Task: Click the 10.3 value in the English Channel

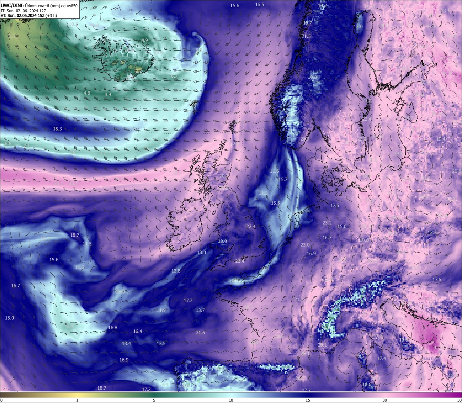Action: pos(264,269)
